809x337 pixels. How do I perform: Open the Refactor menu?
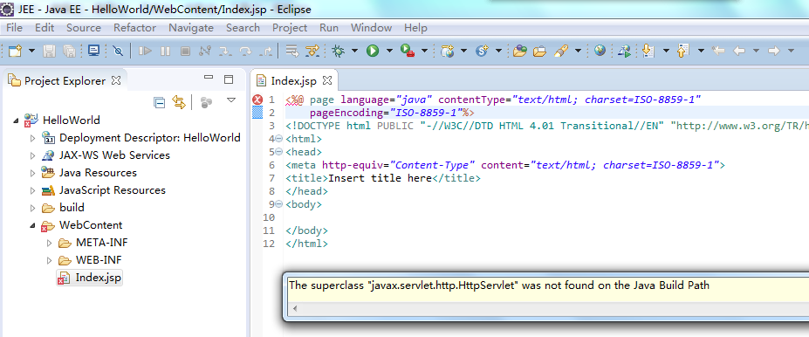(x=134, y=28)
